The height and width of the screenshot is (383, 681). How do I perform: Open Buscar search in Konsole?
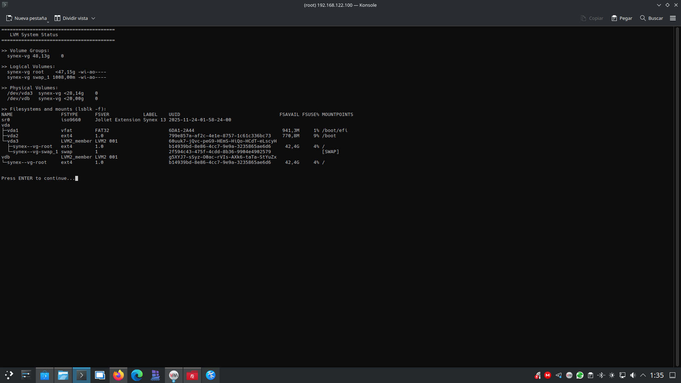[x=651, y=18]
